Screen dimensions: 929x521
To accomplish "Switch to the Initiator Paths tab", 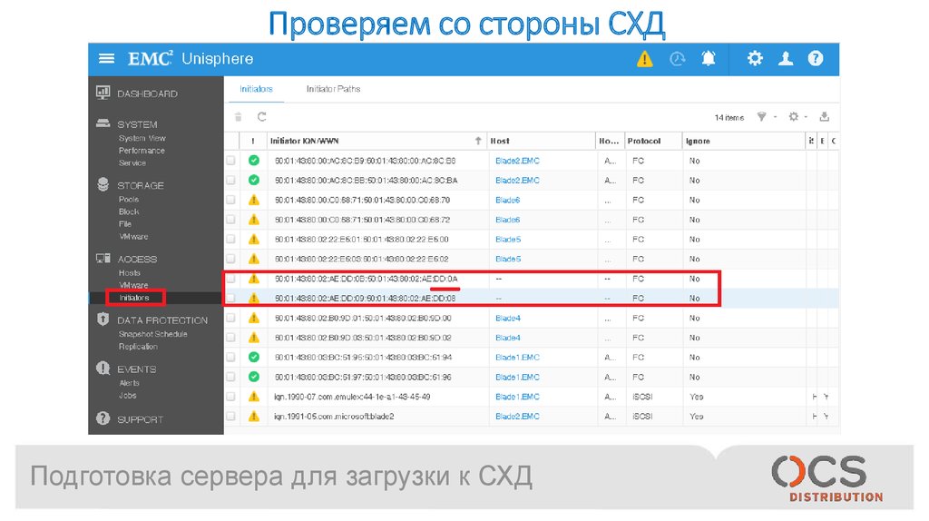I will [x=333, y=89].
